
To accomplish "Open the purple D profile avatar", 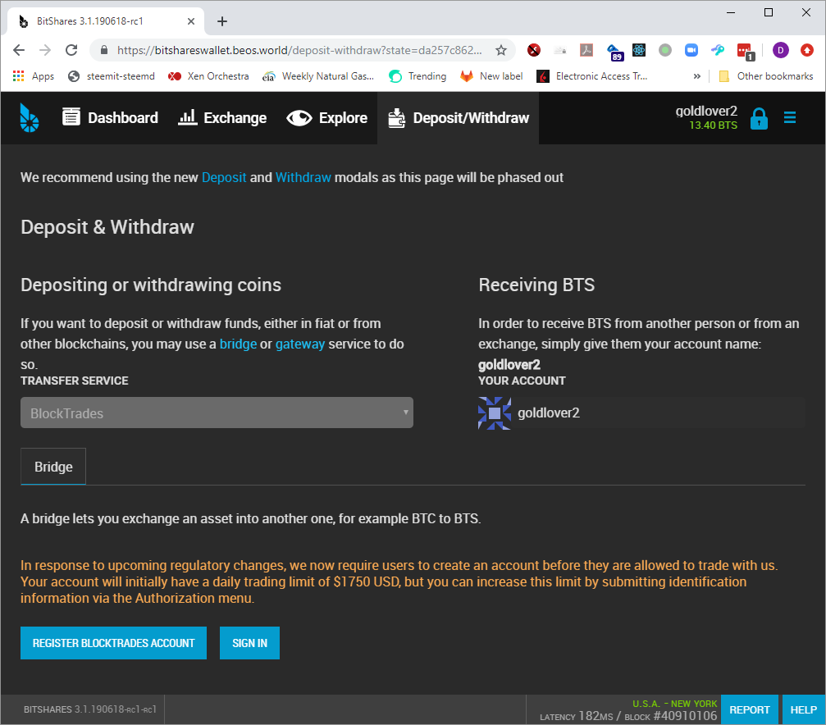I will [781, 50].
